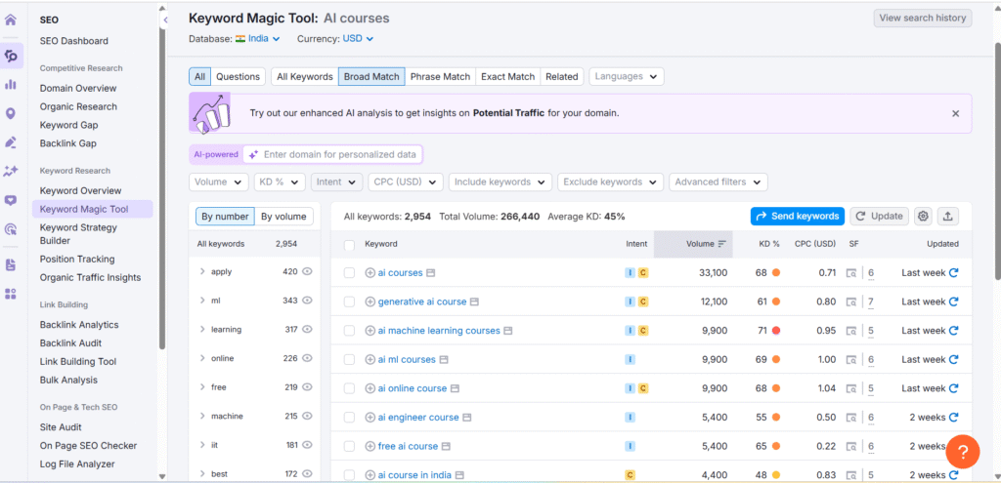Viewport: 1001px width, 483px height.
Task: Open the apps grid icon in left rail
Action: 11,294
